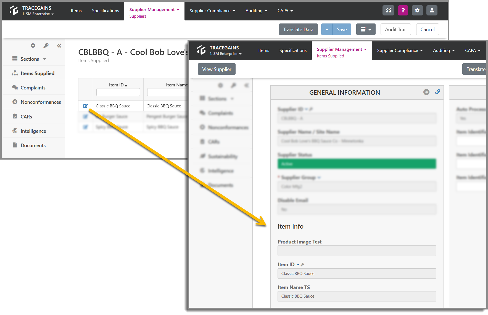Toggle the Item ID column sort arrow
This screenshot has width=488, height=315.
(x=126, y=85)
